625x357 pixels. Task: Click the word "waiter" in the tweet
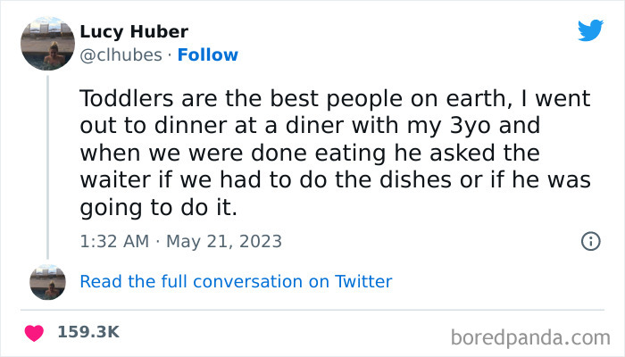tap(112, 179)
